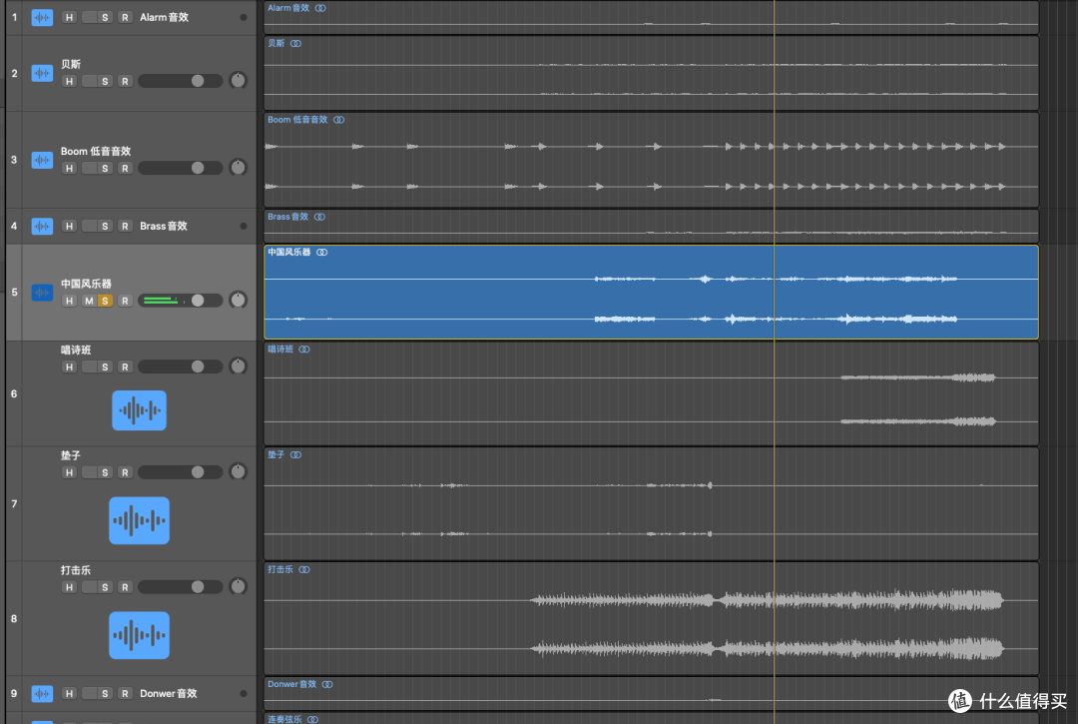Select the 贝斯 audio region
Viewport: 1078px width, 724px height.
click(651, 73)
